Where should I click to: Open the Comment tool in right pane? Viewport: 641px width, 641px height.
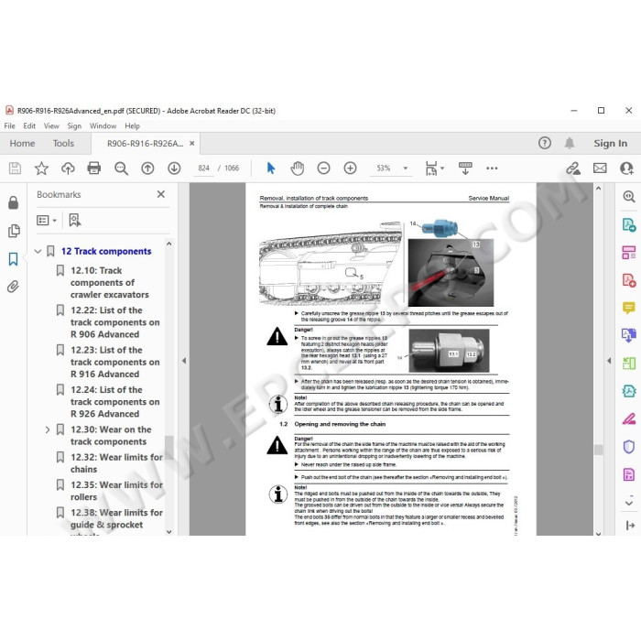[x=629, y=308]
